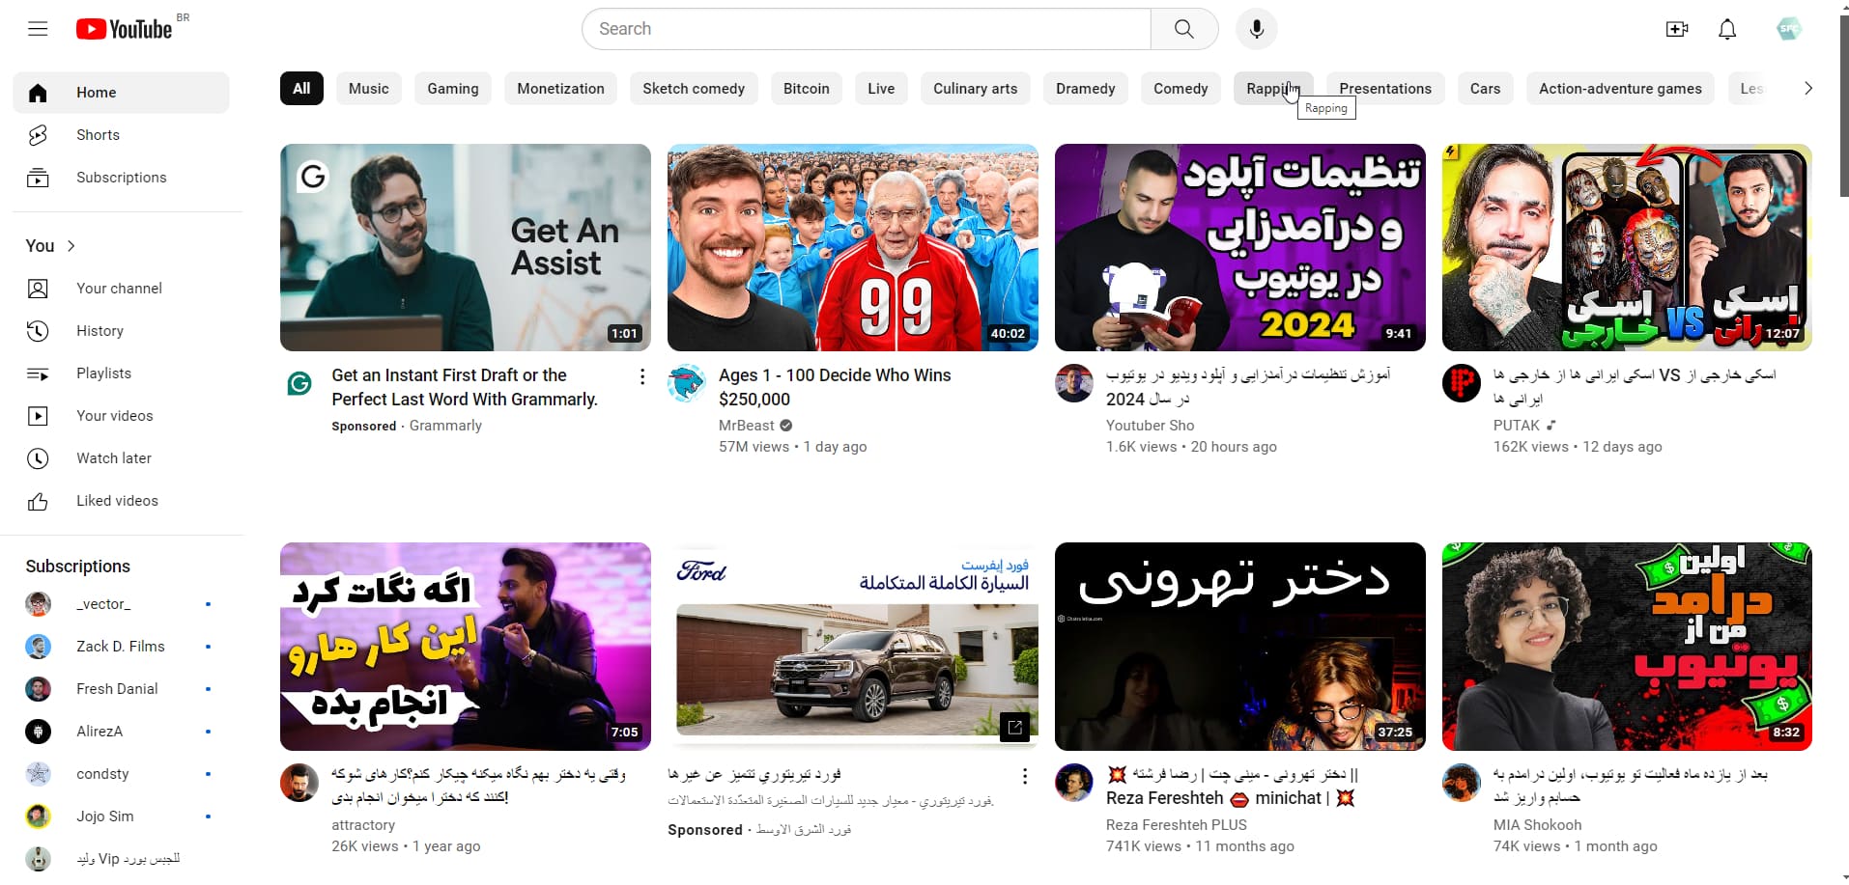
Task: Select the Gaming category chip
Action: [452, 89]
